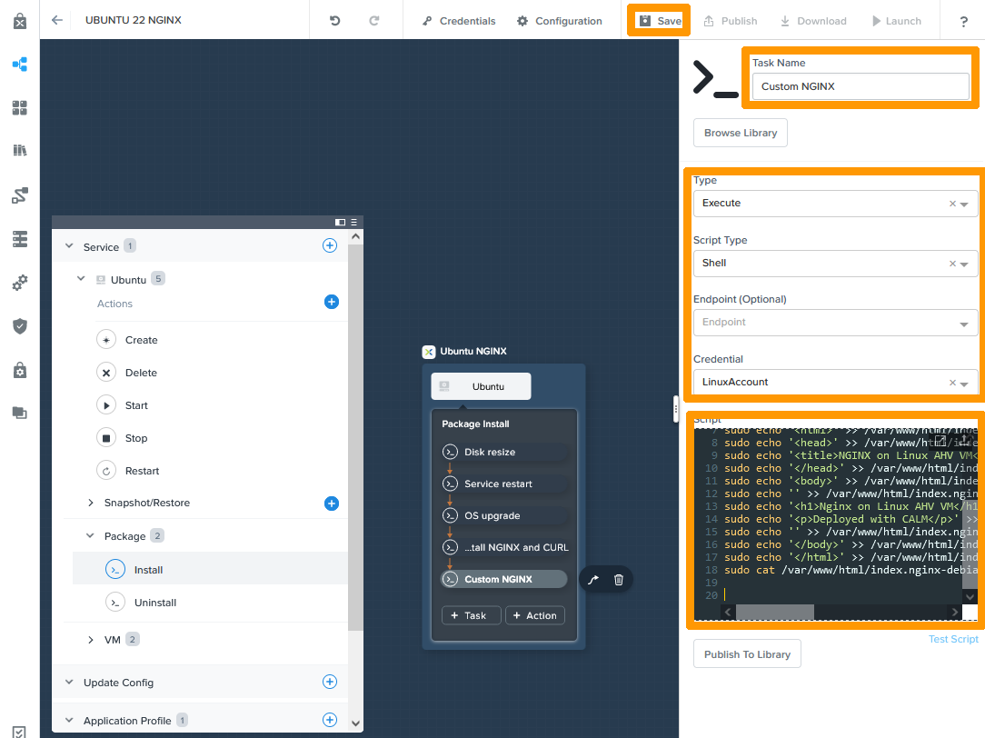Open the help question mark icon
The height and width of the screenshot is (738, 985).
[x=963, y=21]
